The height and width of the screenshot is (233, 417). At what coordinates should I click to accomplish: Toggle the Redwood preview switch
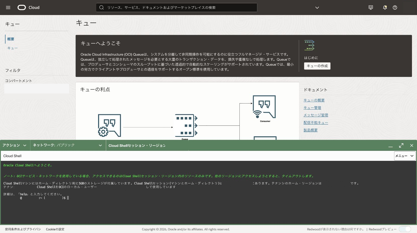(405, 229)
